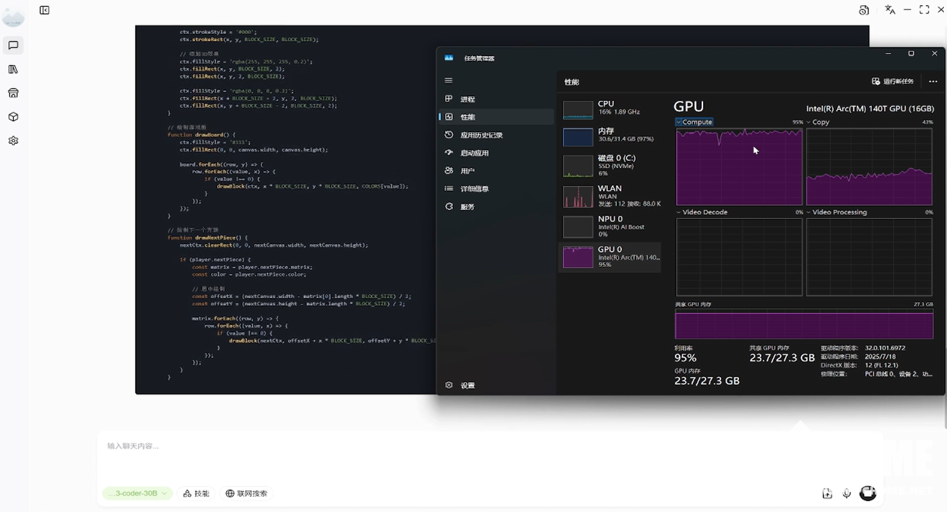The width and height of the screenshot is (947, 512).
Task: Toggle Task Manager hamburger navigation menu
Action: [448, 80]
